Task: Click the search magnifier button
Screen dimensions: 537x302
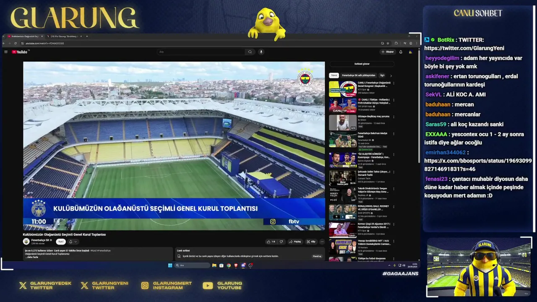Action: [250, 52]
